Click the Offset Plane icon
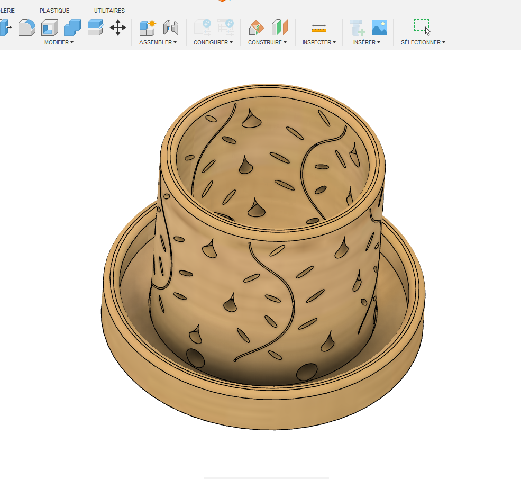 coord(256,27)
